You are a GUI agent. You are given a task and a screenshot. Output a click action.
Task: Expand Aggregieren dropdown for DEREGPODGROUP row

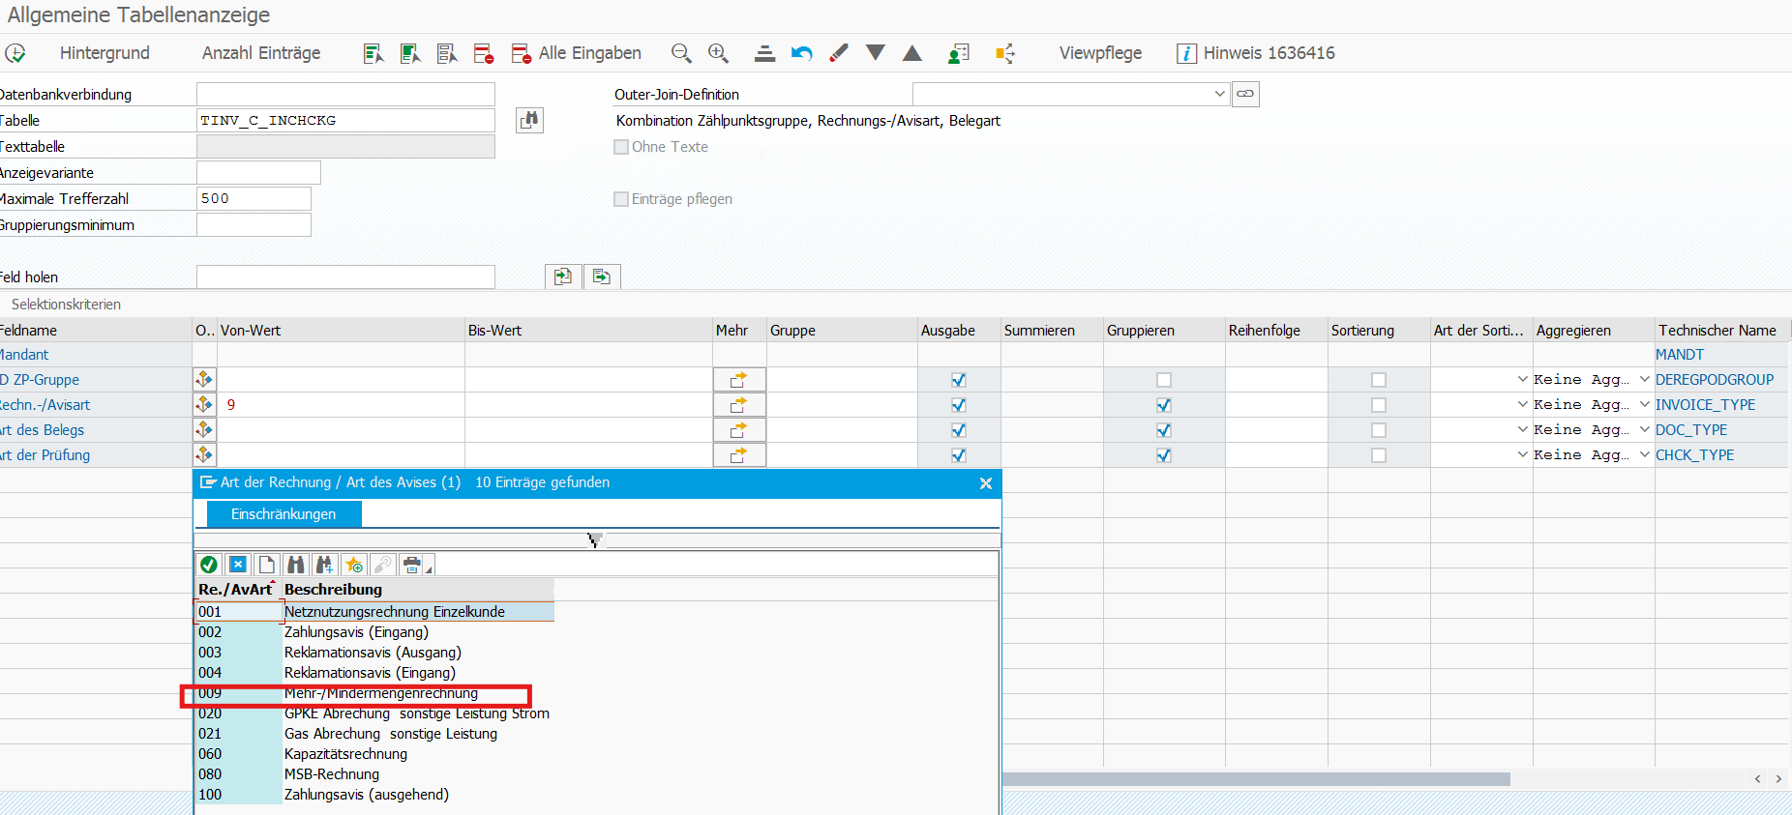[1644, 380]
